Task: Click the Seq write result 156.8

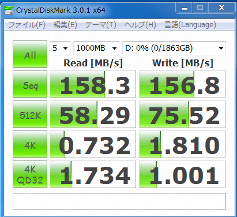Action: [182, 84]
